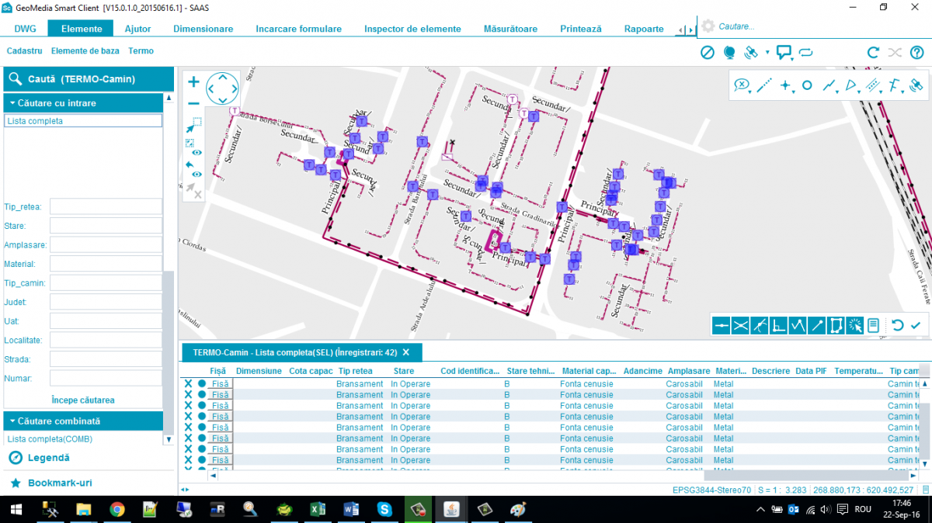Toggle the upper eye visibility icon
The height and width of the screenshot is (523, 932).
pyautogui.click(x=197, y=153)
